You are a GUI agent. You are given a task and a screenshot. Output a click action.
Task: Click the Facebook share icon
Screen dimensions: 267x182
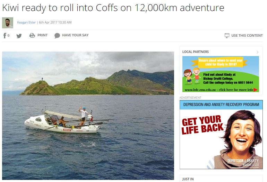click(5, 35)
